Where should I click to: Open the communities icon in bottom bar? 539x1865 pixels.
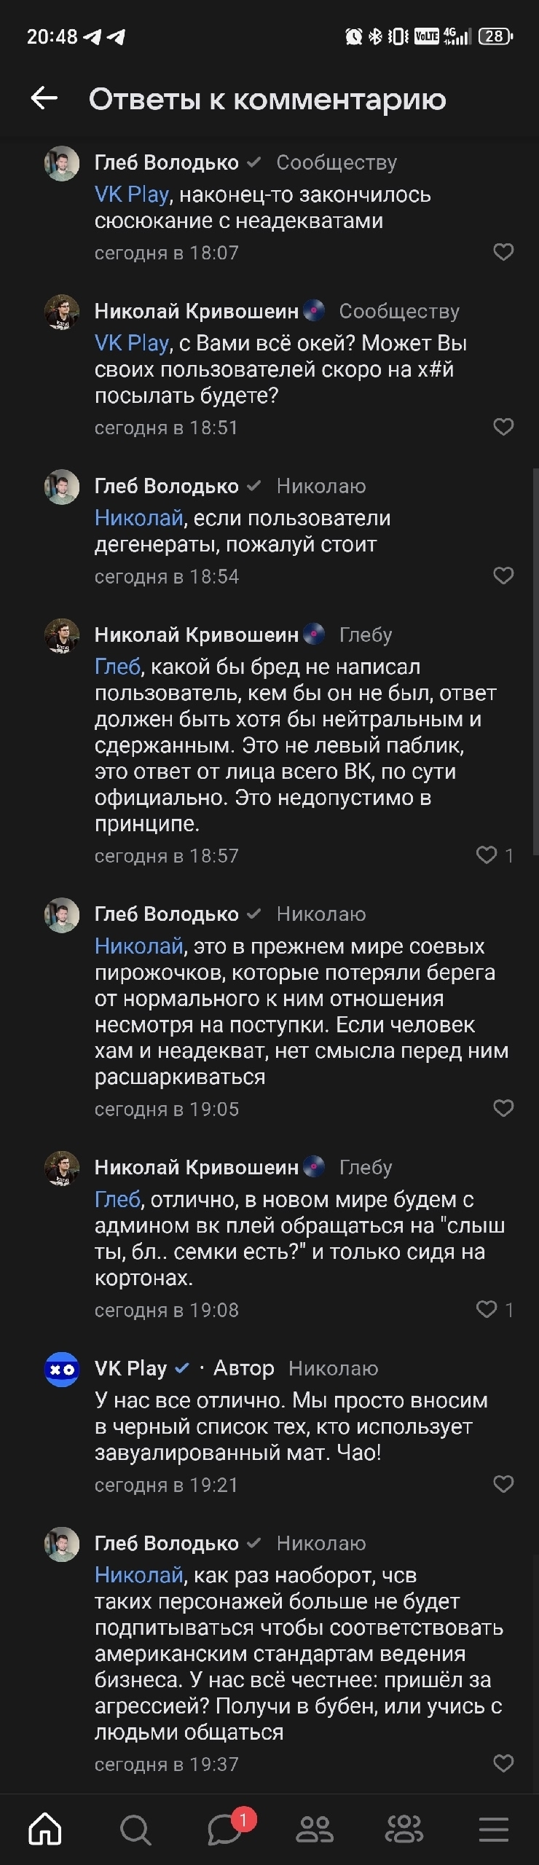(x=404, y=1828)
